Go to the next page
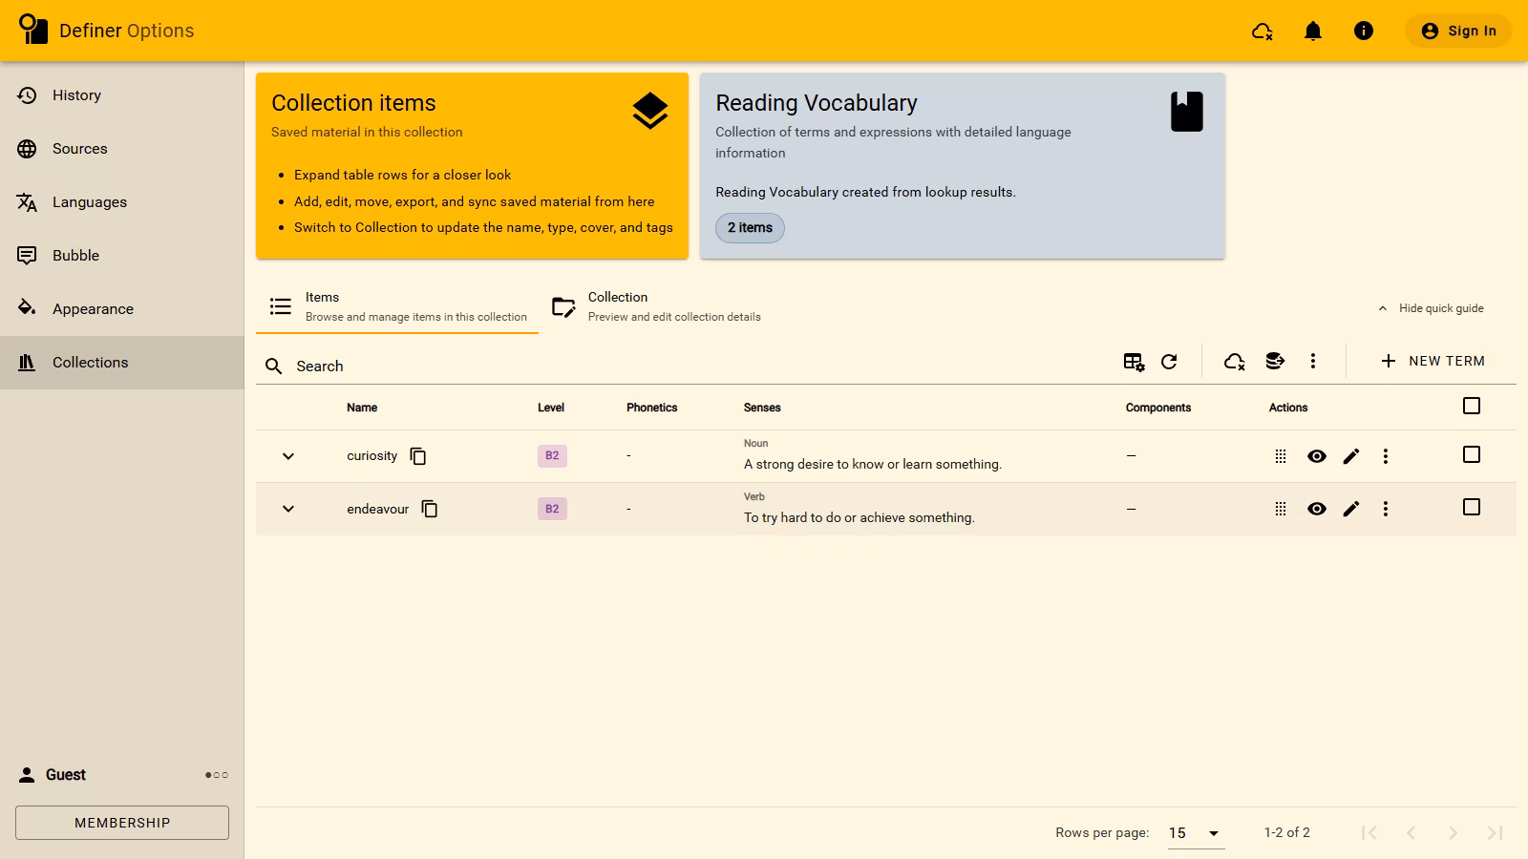This screenshot has height=859, width=1528. (x=1454, y=833)
